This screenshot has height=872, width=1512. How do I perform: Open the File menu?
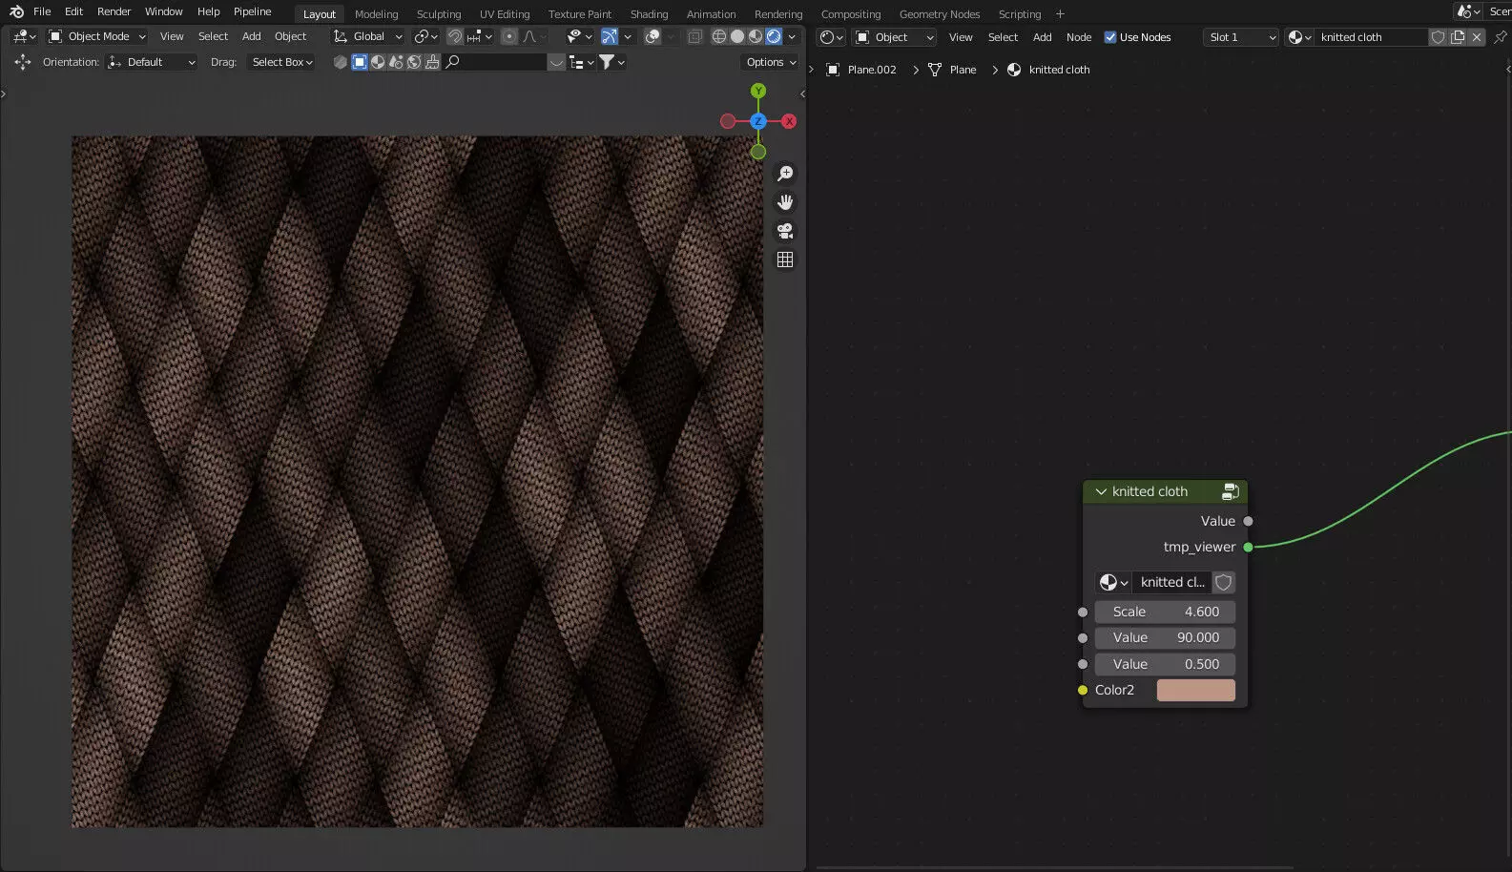(x=42, y=11)
